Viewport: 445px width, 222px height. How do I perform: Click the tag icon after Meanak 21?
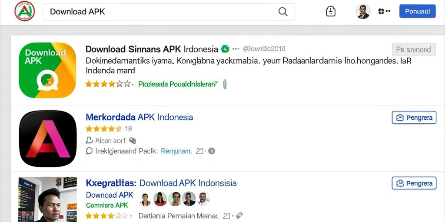pos(239,215)
